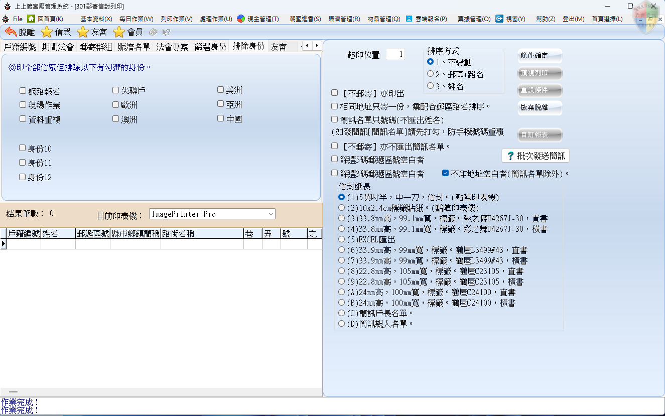The image size is (665, 416).
Task: Click the help pointer question-mark toolbar icon
Action: point(166,32)
